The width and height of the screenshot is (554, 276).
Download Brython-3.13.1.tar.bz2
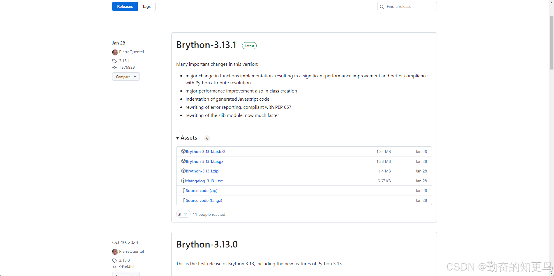click(206, 152)
